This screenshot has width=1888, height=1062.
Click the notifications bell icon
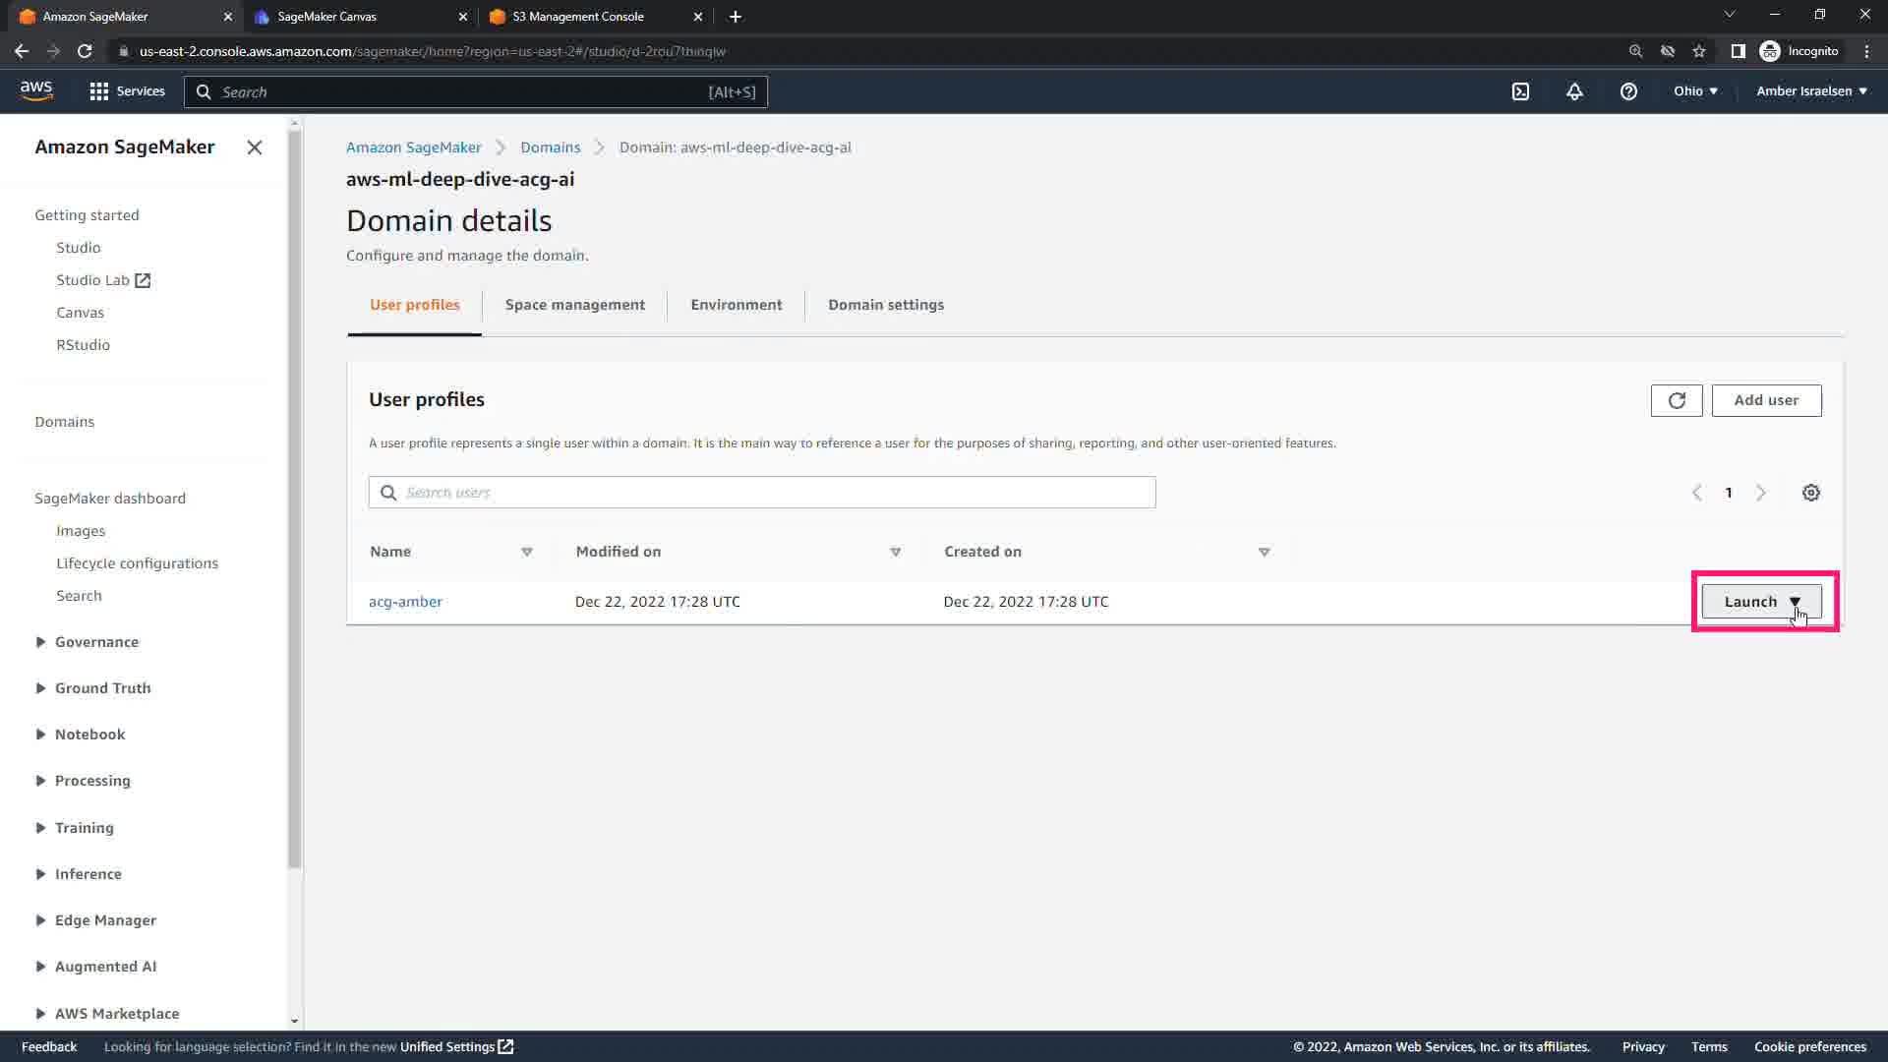[x=1574, y=91]
